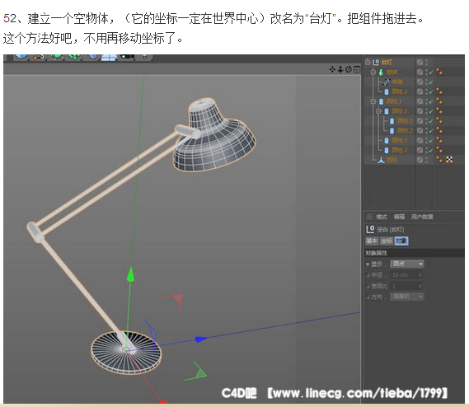Viewport: 469px width, 407px height.
Task: Toggle visibility dots of last 圆柱 polygon row
Action: click(x=426, y=160)
